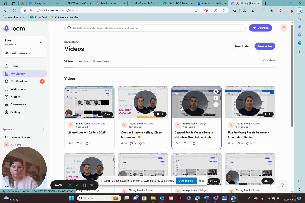
Task: Restart the recording with the undo arrow
Action: (x=77, y=185)
